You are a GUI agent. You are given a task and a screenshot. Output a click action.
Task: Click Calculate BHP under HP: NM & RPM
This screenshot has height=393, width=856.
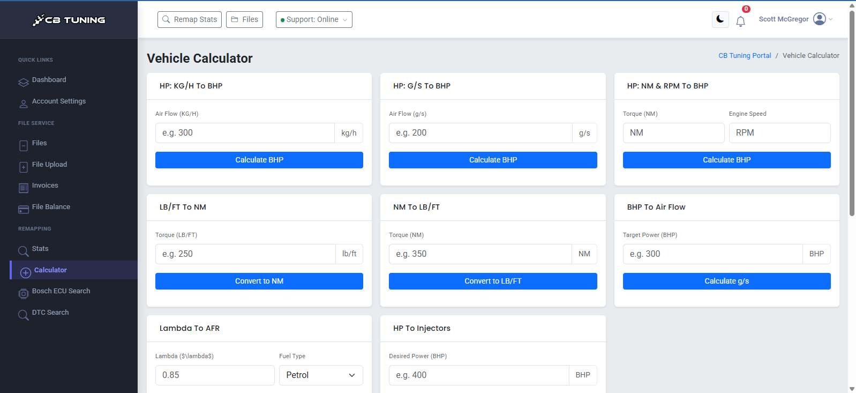click(x=727, y=160)
